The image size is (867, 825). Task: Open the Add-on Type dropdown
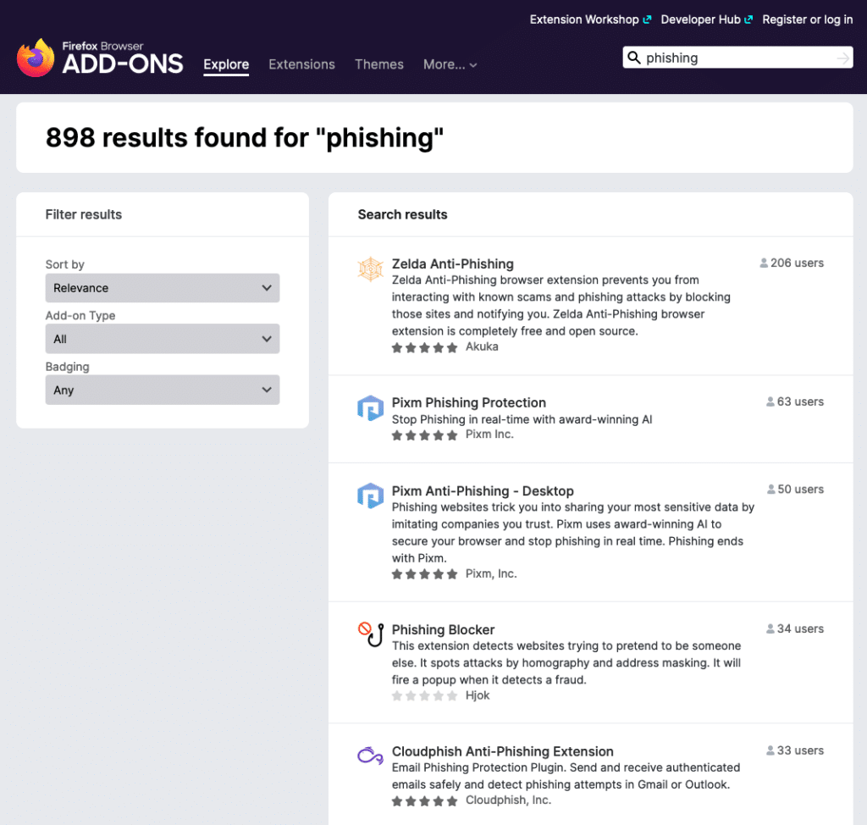pos(163,339)
